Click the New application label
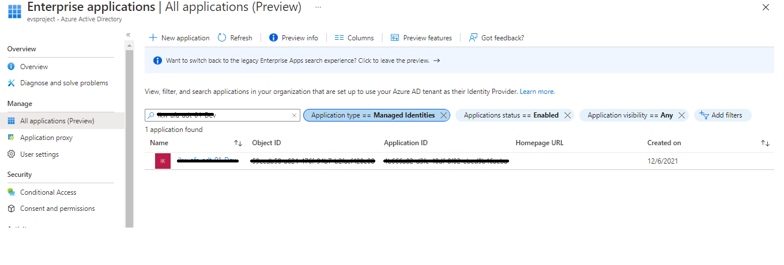The height and width of the screenshot is (265, 784). (x=186, y=38)
